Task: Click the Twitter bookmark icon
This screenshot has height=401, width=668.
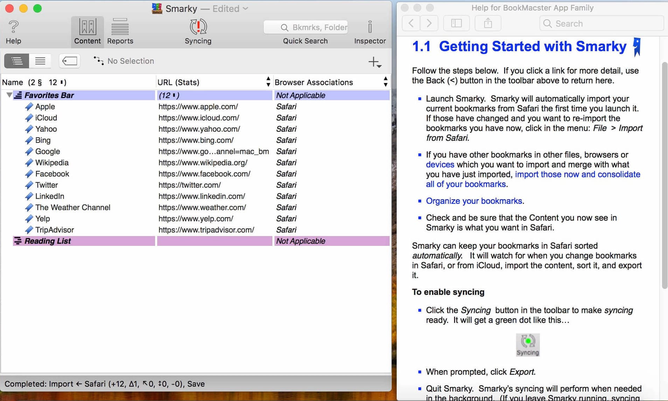Action: [x=29, y=185]
